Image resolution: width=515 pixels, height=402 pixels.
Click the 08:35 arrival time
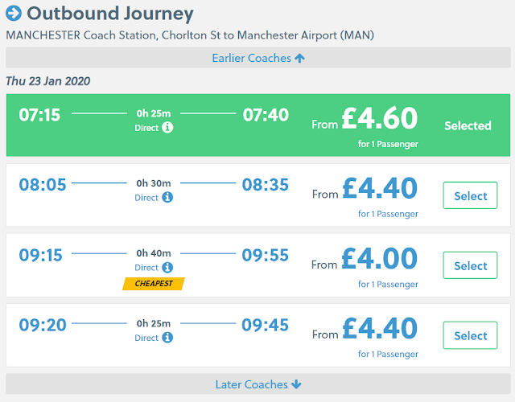tap(266, 185)
